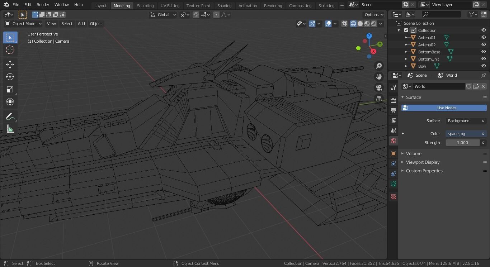Toggle camera view using the sidebar camera icon
The width and height of the screenshot is (490, 267).
(x=379, y=87)
